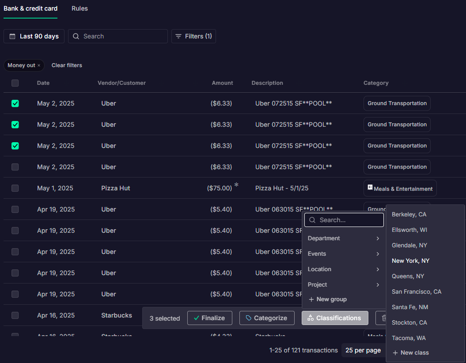Remove the Money out filter chip
Viewport: 466px width, 363px height.
click(39, 65)
